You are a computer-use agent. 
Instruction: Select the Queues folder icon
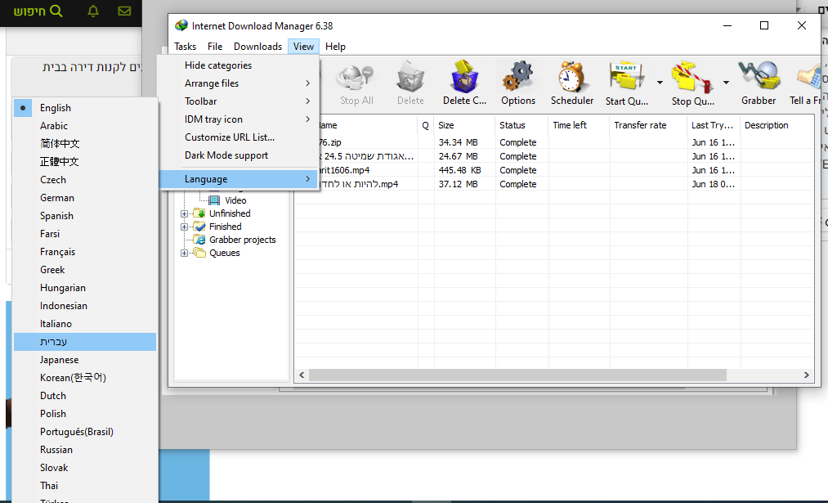point(199,253)
